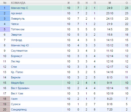Viewport: 131px width, 112px height.
Task: Open the Вест Бромвич team link
Action: tap(20, 88)
